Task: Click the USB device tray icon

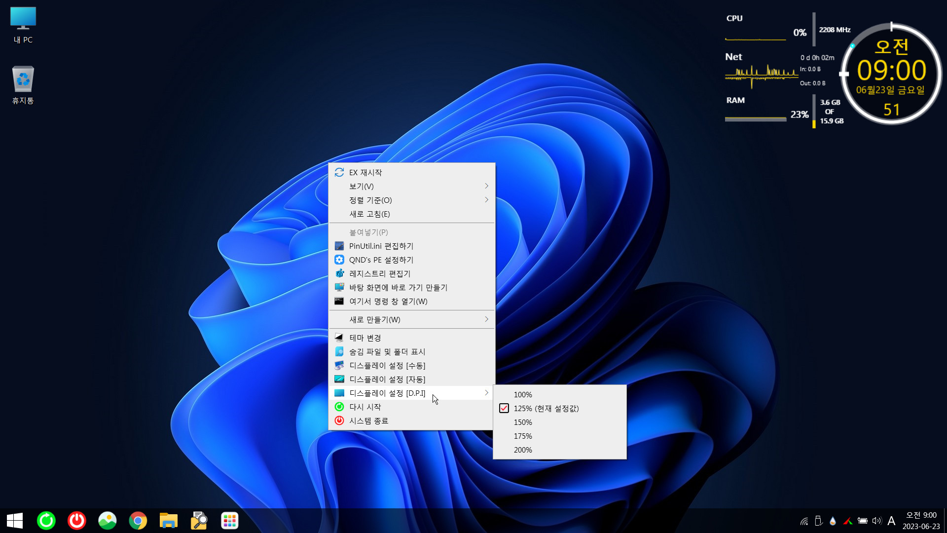Action: [x=818, y=521]
